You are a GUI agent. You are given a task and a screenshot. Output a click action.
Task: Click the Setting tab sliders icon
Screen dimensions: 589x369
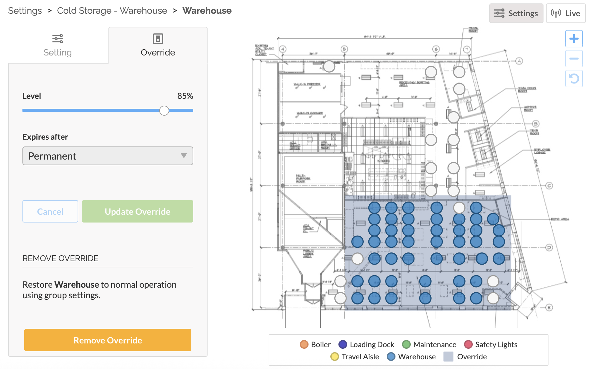[58, 39]
